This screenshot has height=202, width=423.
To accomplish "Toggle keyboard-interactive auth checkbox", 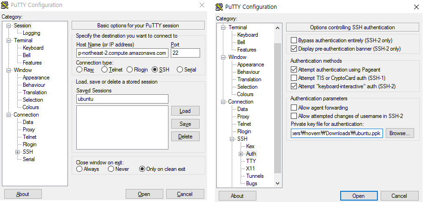I will point(294,86).
